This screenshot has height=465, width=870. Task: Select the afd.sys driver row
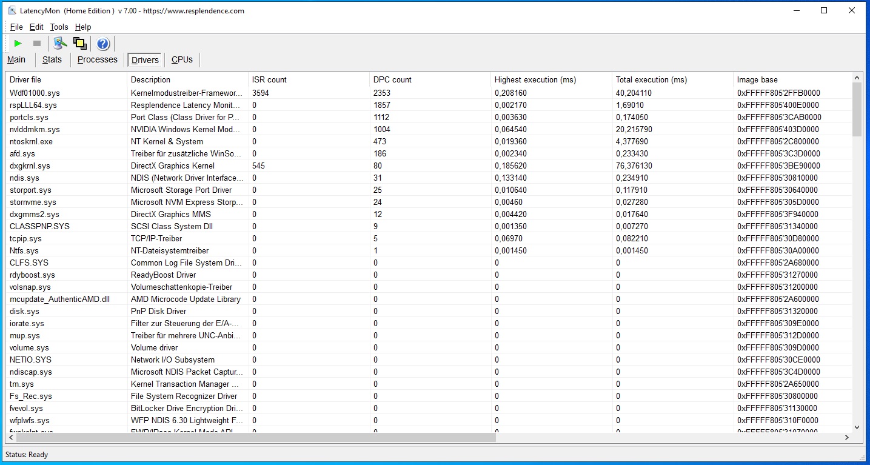(x=429, y=153)
